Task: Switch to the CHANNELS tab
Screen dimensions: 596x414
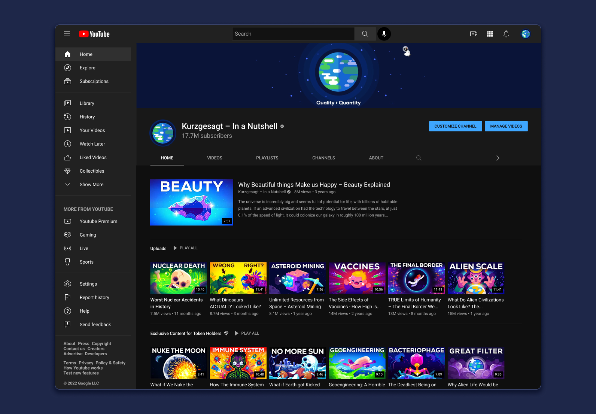Action: point(324,158)
